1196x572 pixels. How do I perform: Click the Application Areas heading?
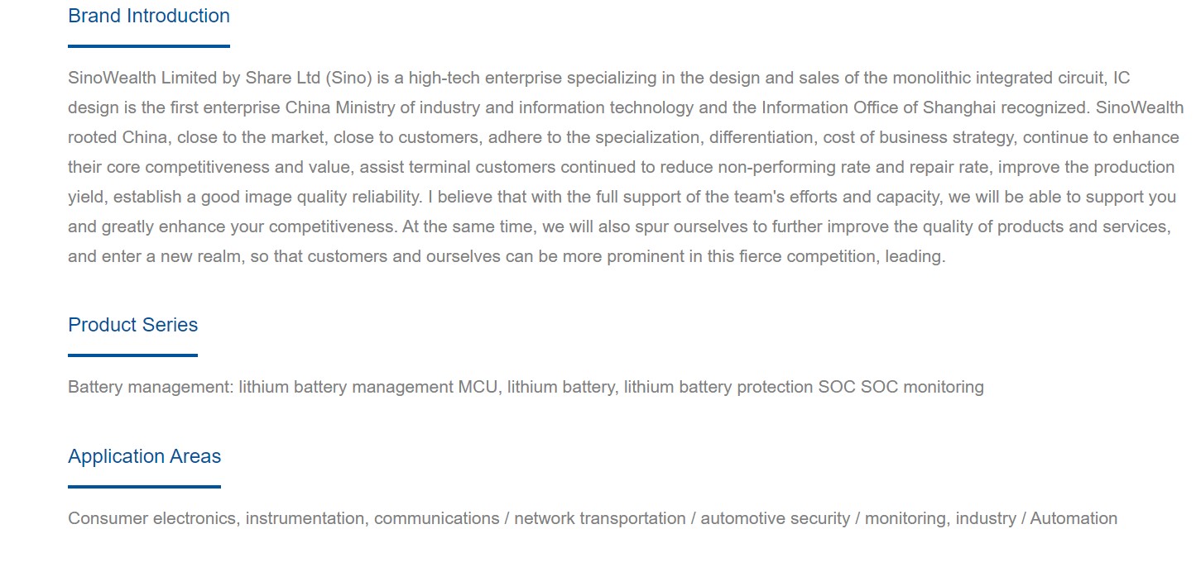click(144, 456)
